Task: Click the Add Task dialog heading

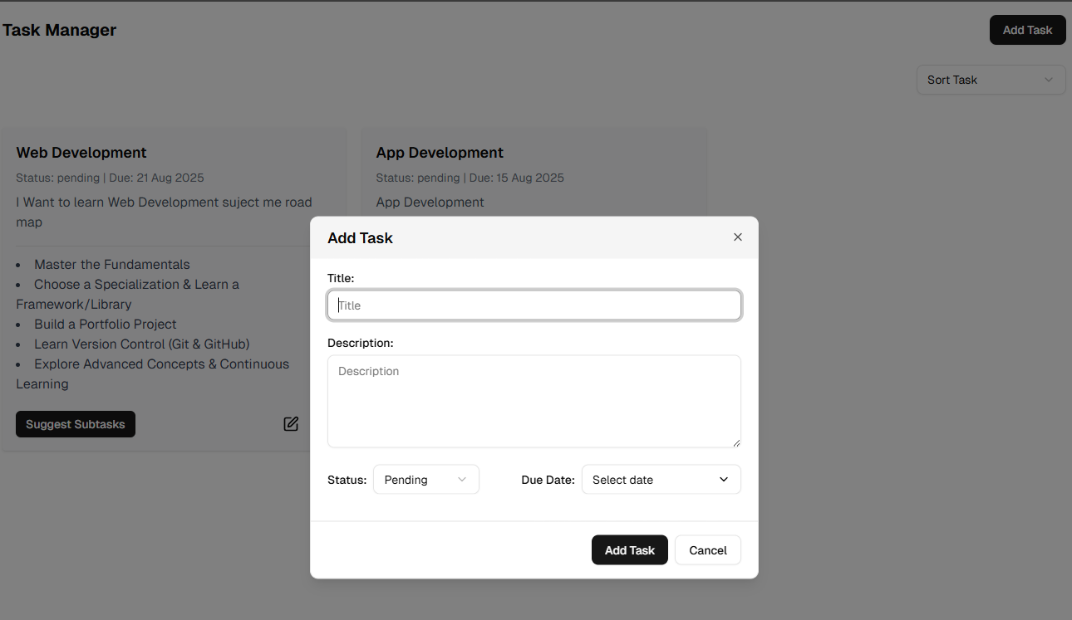Action: 360,238
